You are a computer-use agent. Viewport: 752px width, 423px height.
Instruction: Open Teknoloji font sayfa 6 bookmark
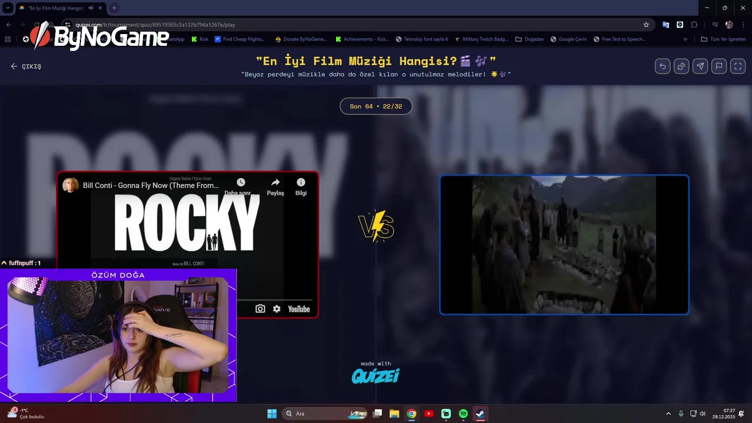click(422, 39)
